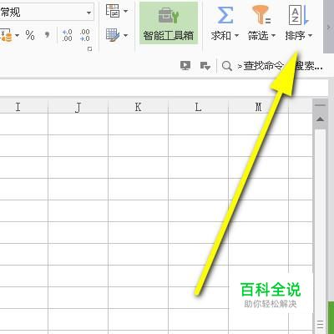Expand the 筛选 dropdown arrow

273,35
